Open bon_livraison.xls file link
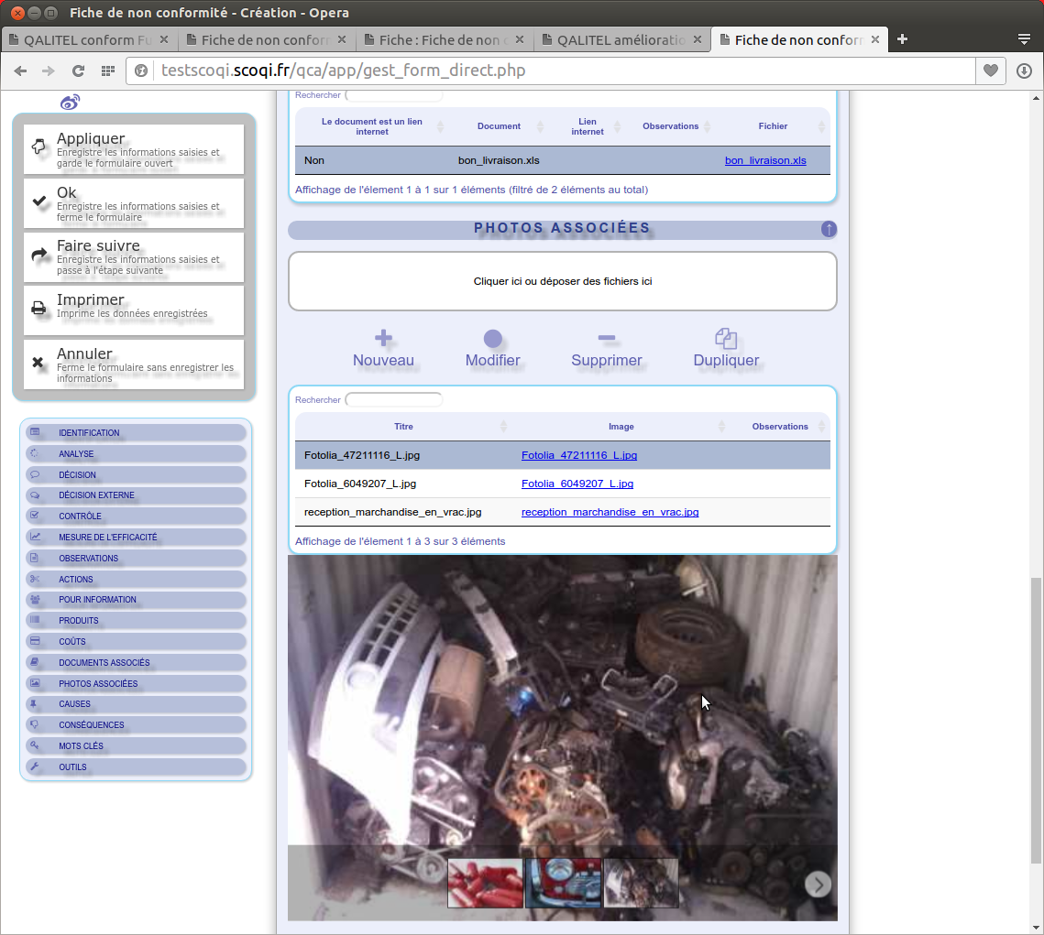This screenshot has width=1044, height=935. click(x=765, y=160)
